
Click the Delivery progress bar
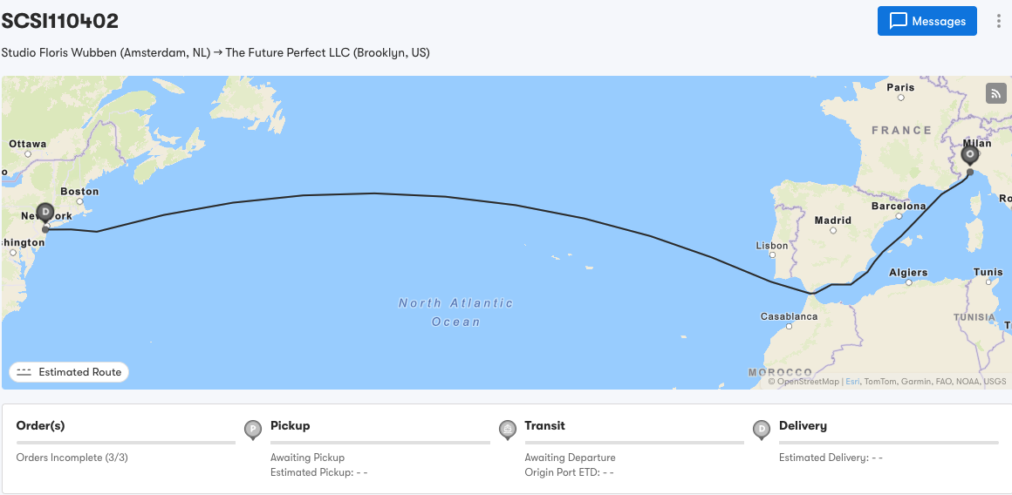click(888, 443)
